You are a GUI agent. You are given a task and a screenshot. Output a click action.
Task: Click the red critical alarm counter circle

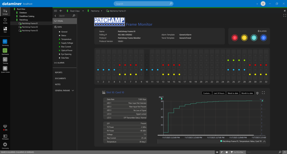pyautogui.click(x=235, y=37)
